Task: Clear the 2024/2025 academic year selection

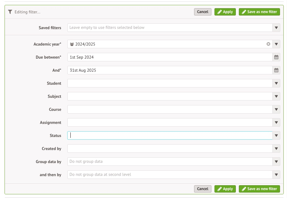Action: click(x=268, y=44)
